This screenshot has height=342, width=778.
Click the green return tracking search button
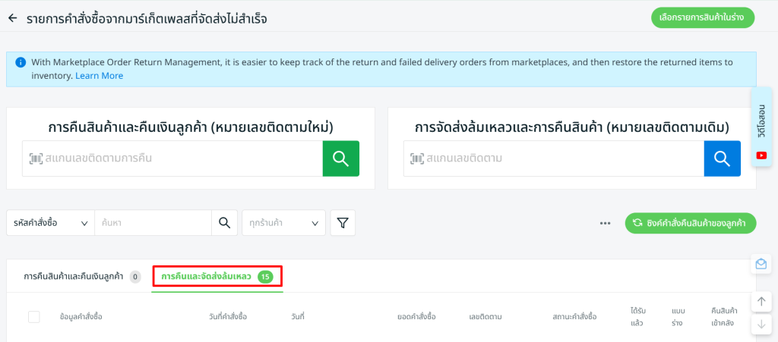pos(340,158)
